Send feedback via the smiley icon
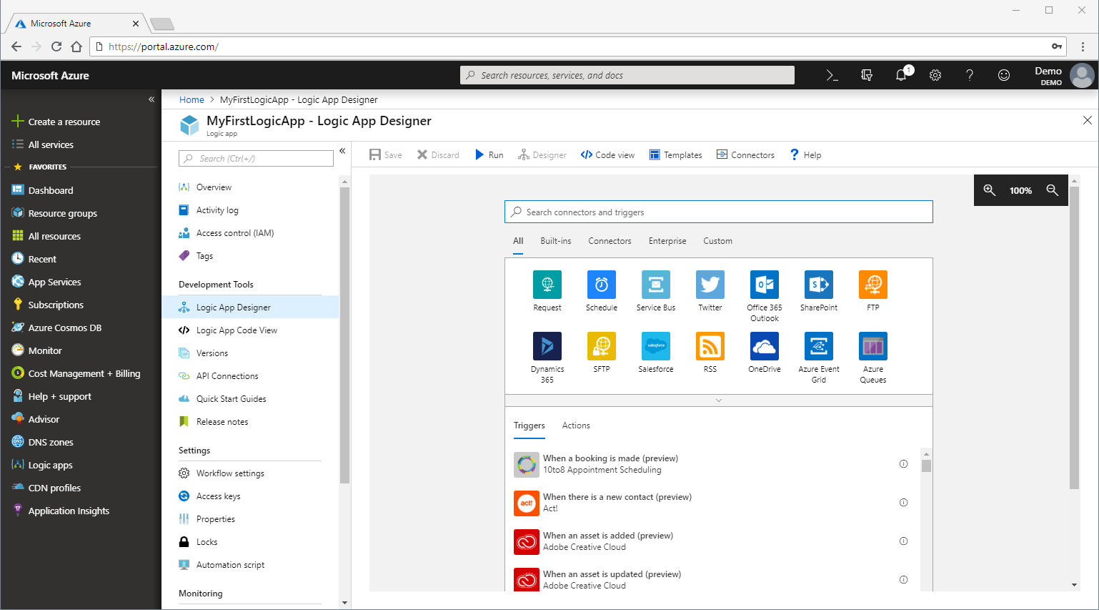This screenshot has height=610, width=1099. (x=1004, y=75)
